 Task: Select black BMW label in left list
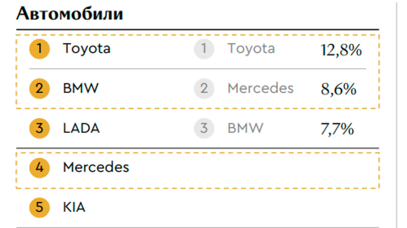[x=80, y=88]
